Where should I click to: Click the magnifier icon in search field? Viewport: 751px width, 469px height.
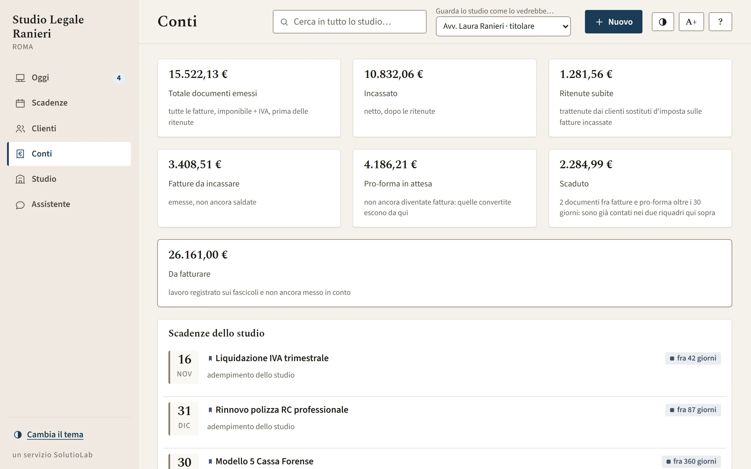tap(284, 22)
